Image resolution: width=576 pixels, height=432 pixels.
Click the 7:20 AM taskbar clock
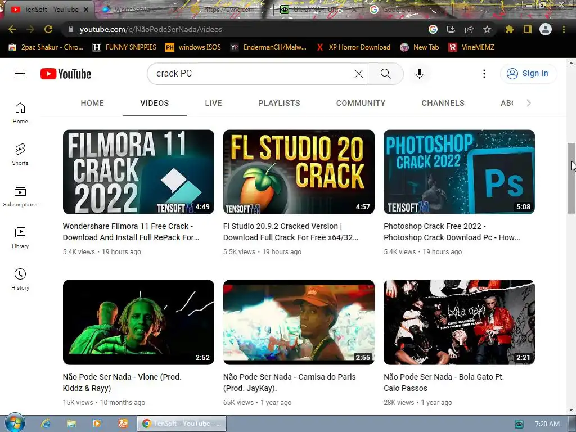point(547,424)
